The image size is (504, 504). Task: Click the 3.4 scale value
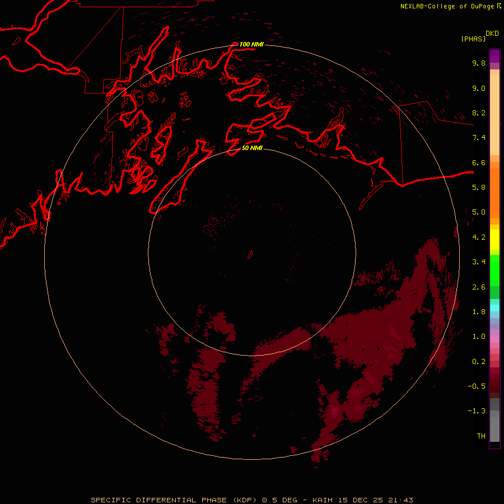[479, 262]
